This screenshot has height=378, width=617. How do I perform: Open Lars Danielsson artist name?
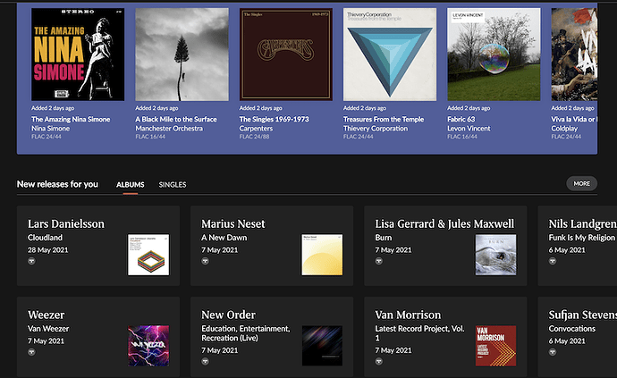[x=66, y=223]
